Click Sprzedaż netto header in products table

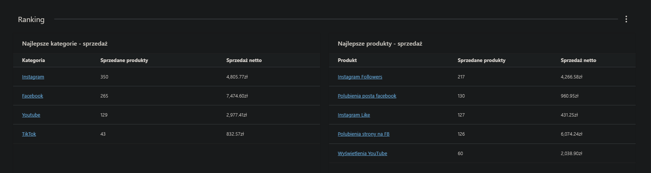coord(578,60)
